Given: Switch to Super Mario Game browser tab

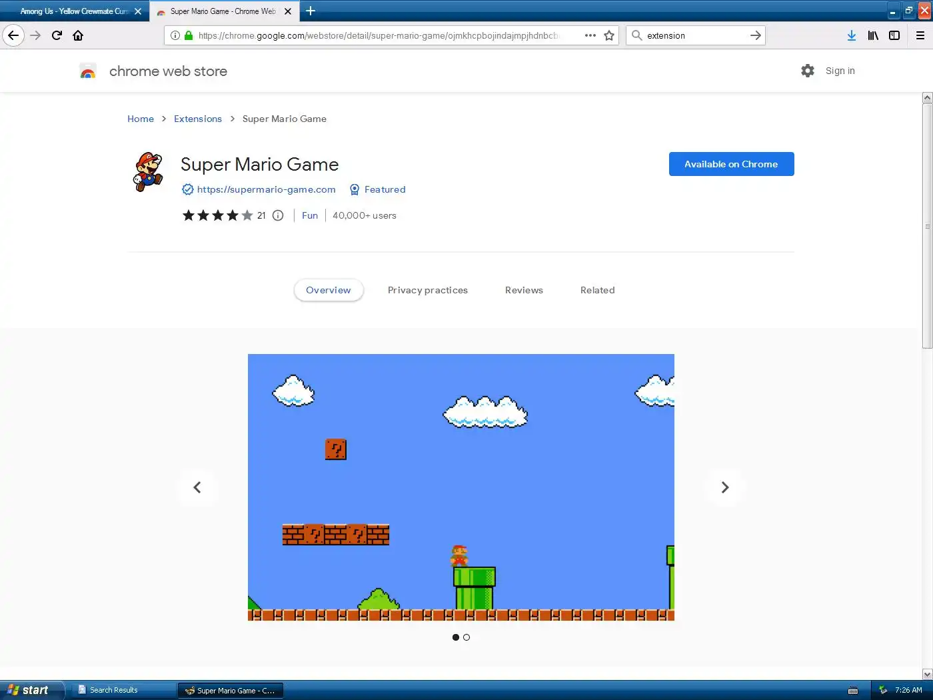Looking at the screenshot, I should click(224, 11).
